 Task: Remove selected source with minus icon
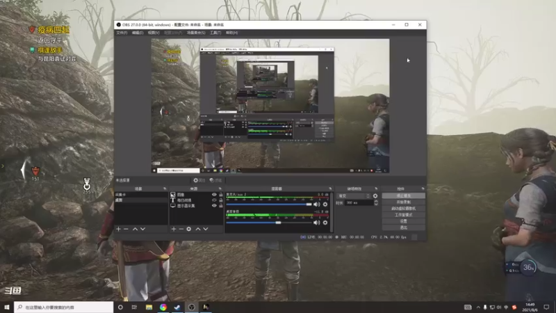point(181,230)
